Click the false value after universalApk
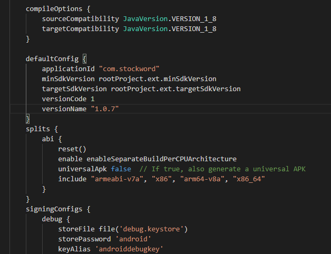 pyautogui.click(x=121, y=169)
